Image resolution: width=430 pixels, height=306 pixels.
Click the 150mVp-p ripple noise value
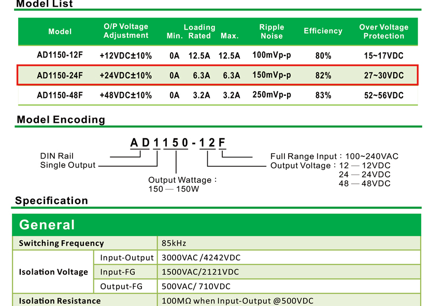pos(271,75)
